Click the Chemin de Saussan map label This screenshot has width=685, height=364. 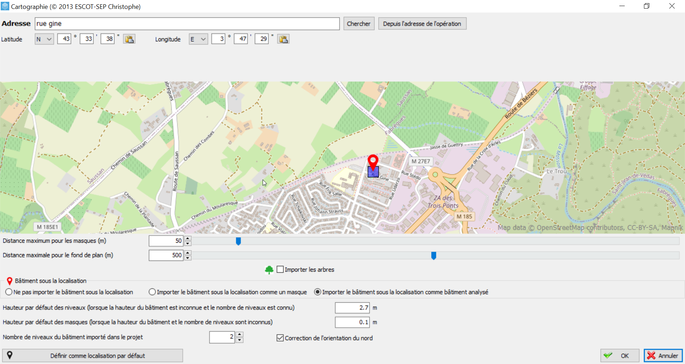coord(129,156)
